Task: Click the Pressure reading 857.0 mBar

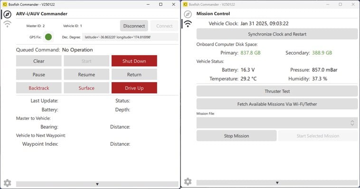Action: click(x=325, y=70)
